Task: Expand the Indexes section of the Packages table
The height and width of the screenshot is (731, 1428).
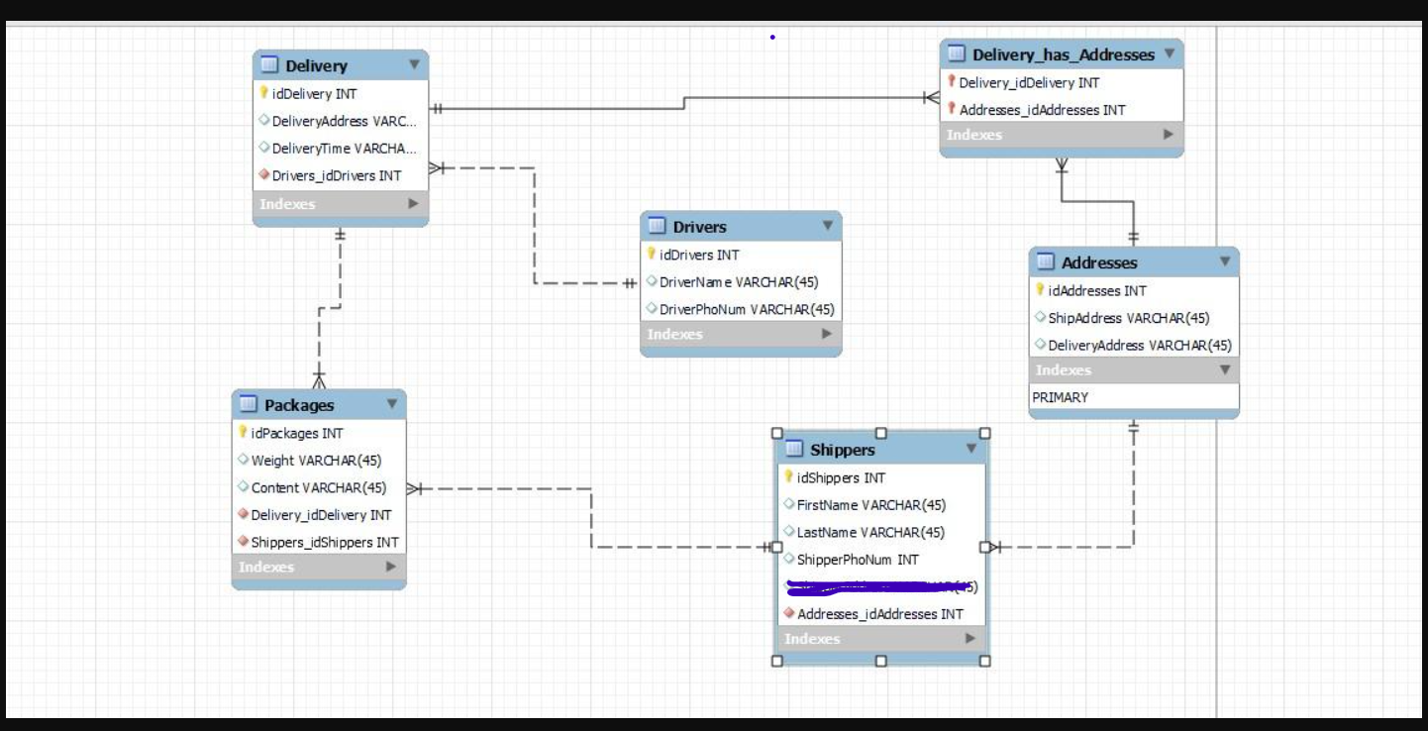Action: 390,567
